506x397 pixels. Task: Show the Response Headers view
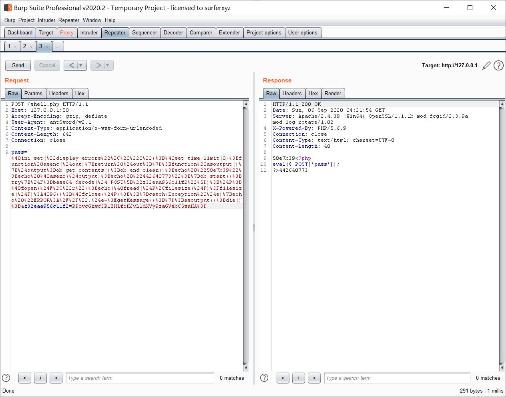292,94
